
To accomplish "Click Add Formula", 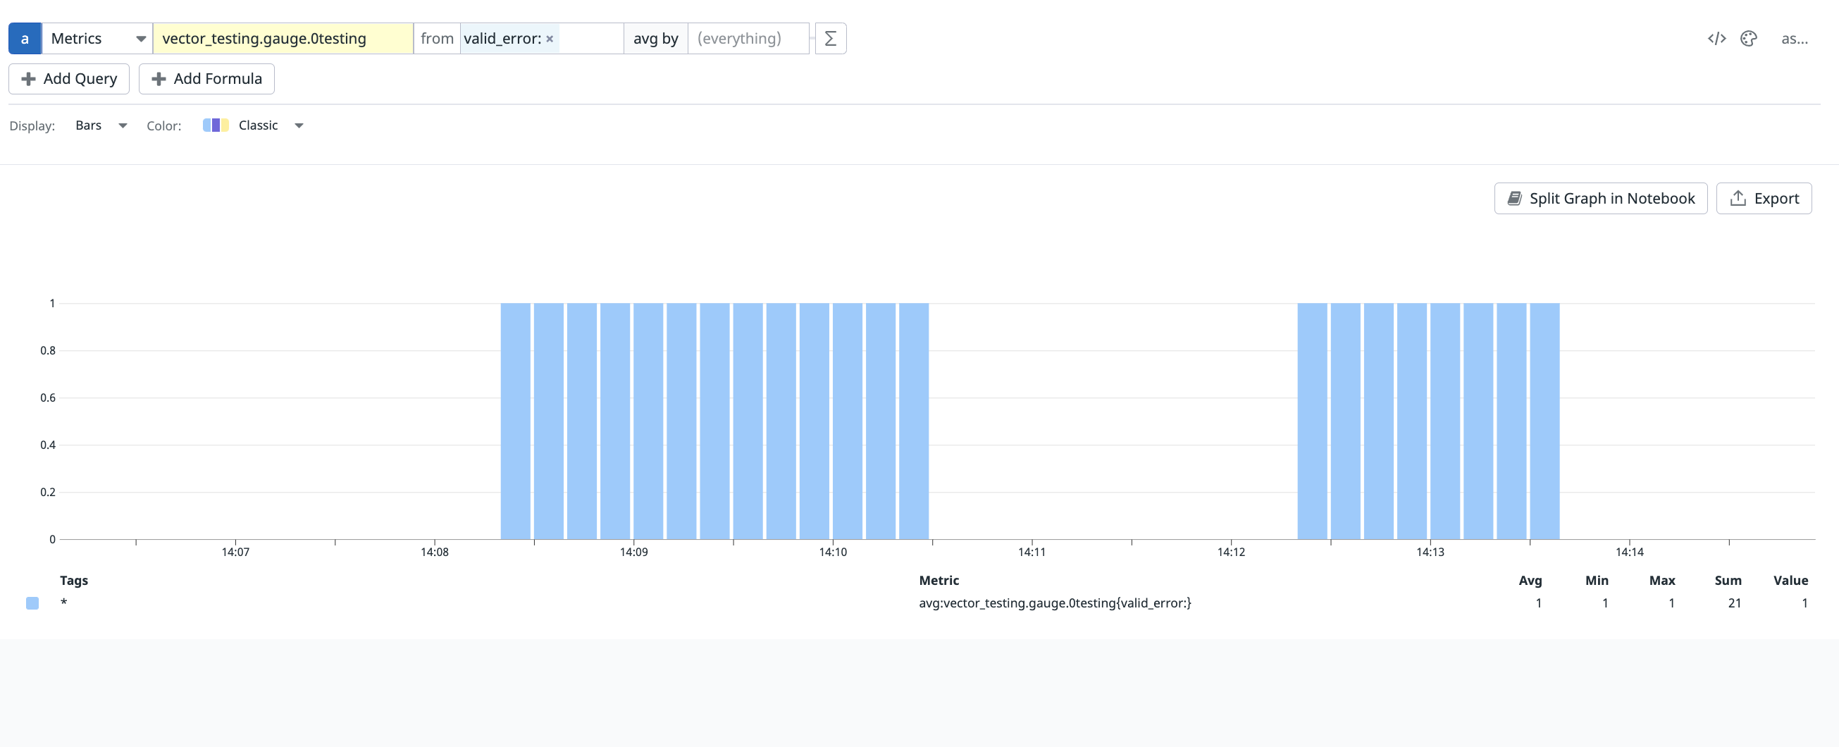I will click(206, 78).
